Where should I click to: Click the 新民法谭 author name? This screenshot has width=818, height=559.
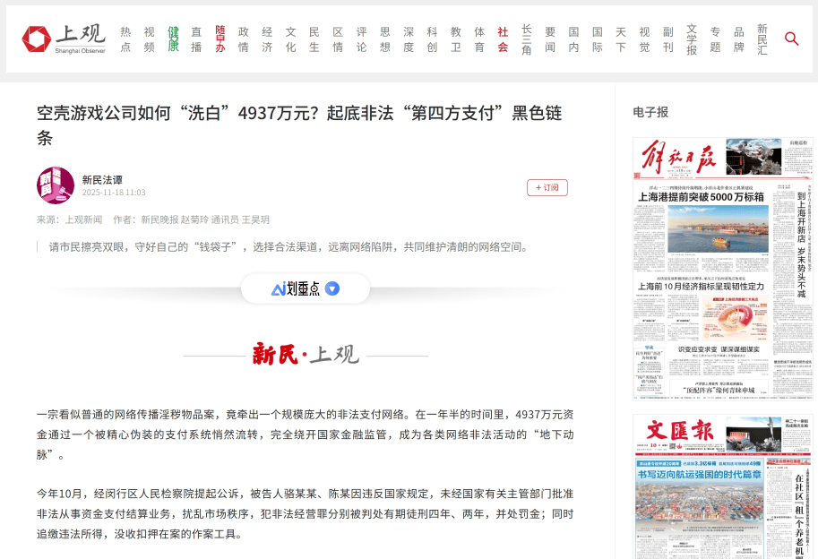[102, 179]
